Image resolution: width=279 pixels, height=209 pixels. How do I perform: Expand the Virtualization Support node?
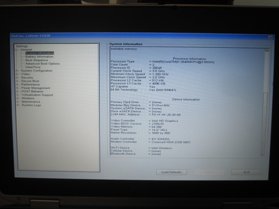pyautogui.click(x=17, y=95)
